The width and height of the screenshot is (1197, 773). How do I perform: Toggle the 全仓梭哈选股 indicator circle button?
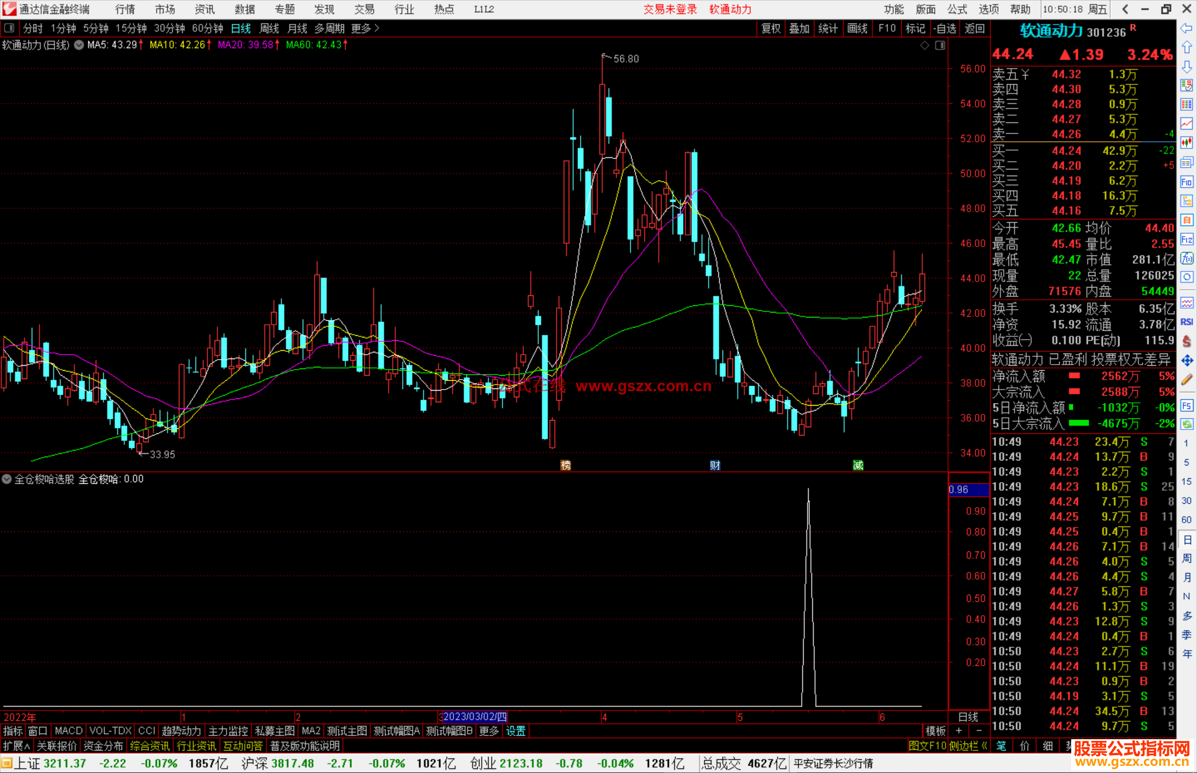[x=7, y=479]
